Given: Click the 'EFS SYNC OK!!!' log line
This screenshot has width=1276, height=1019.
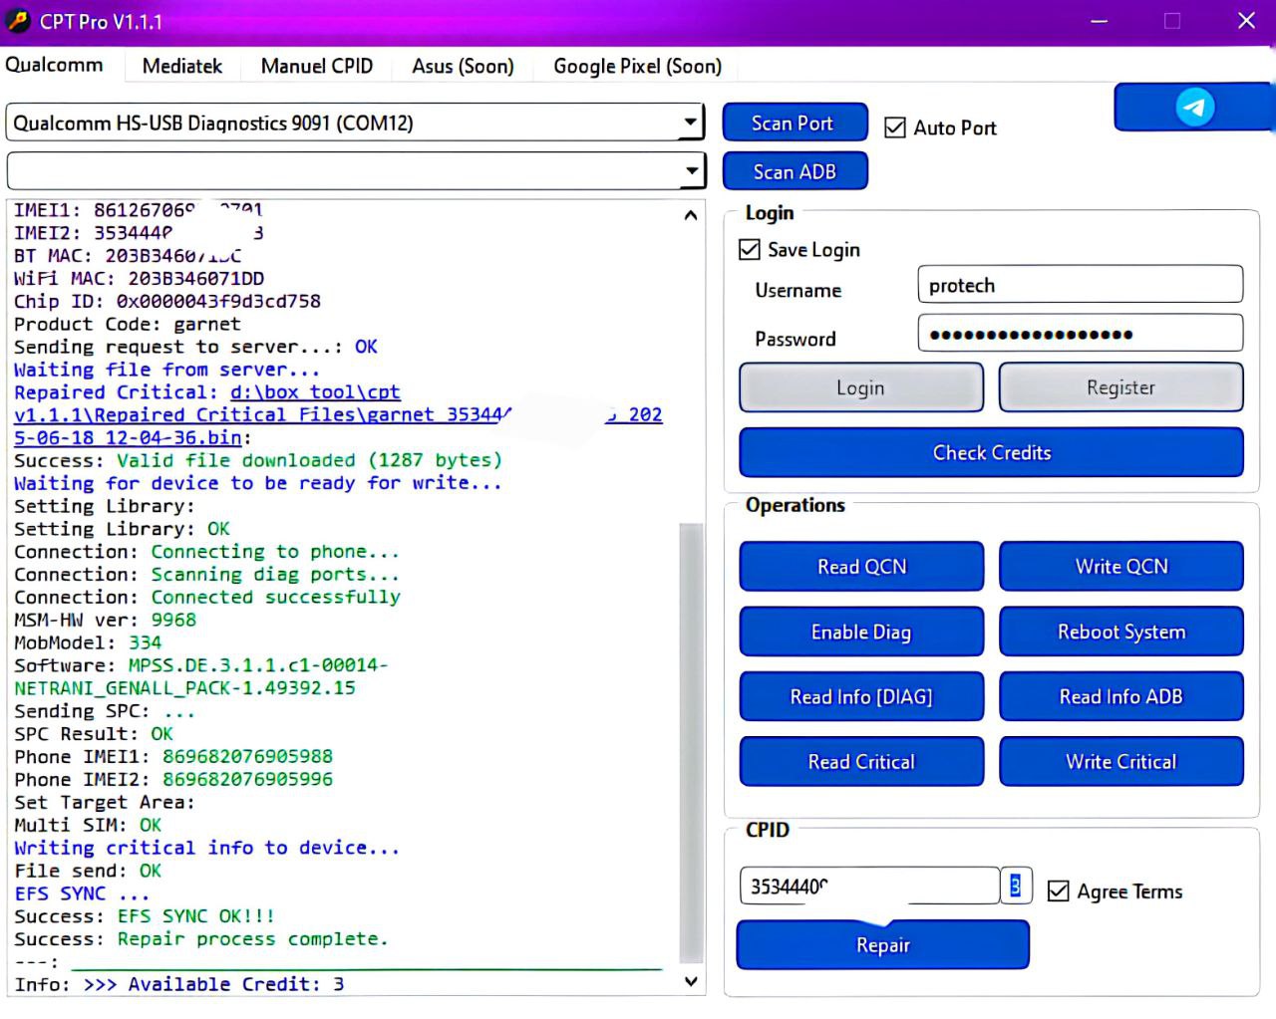Looking at the screenshot, I should coord(145,916).
